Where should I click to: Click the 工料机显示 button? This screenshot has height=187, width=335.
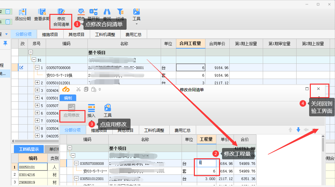(29, 149)
